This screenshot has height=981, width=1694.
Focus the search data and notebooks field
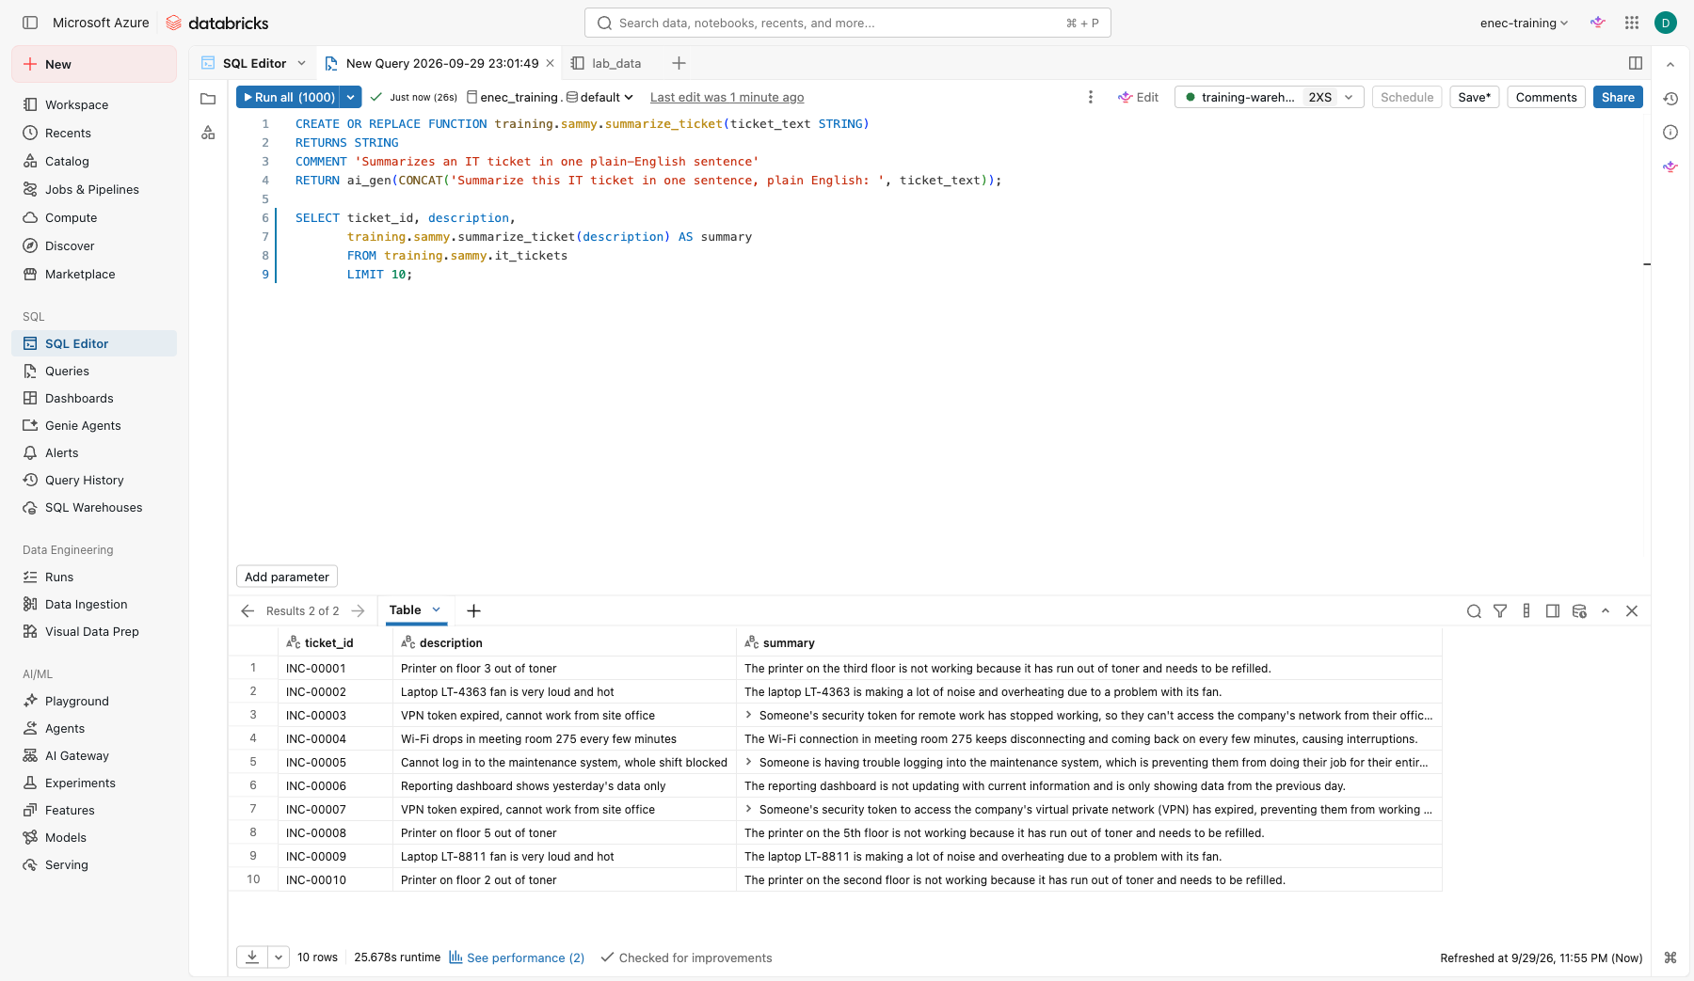(847, 23)
